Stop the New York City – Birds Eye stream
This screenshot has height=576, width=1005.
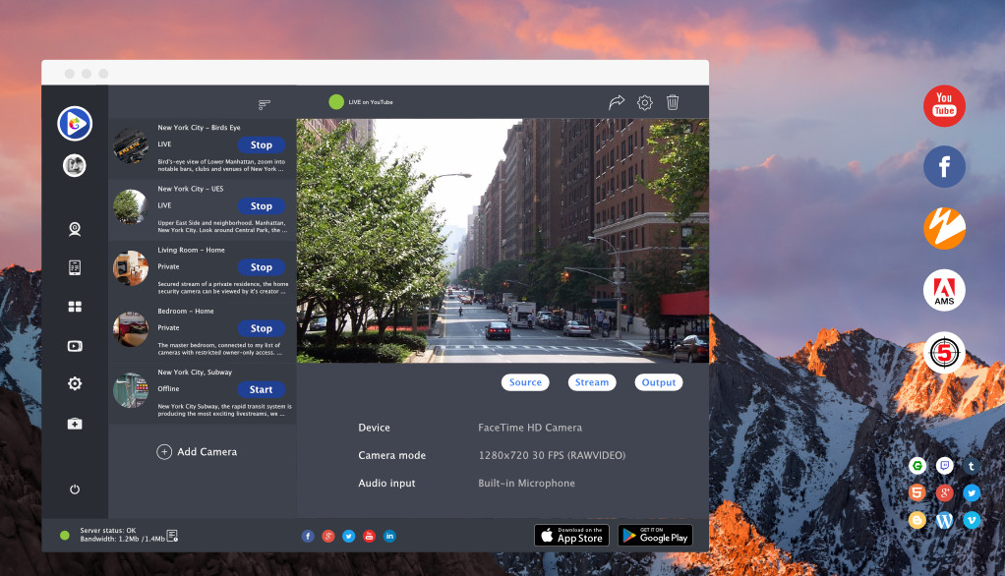point(262,144)
